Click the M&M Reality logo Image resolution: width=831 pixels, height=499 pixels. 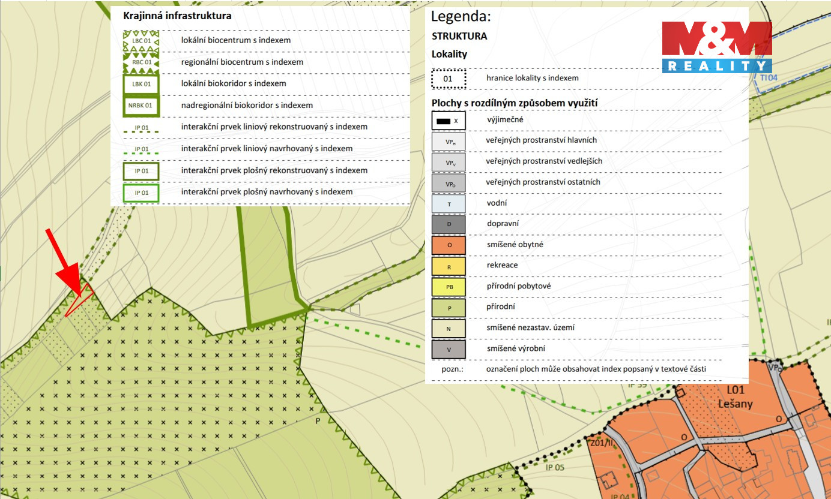[716, 47]
